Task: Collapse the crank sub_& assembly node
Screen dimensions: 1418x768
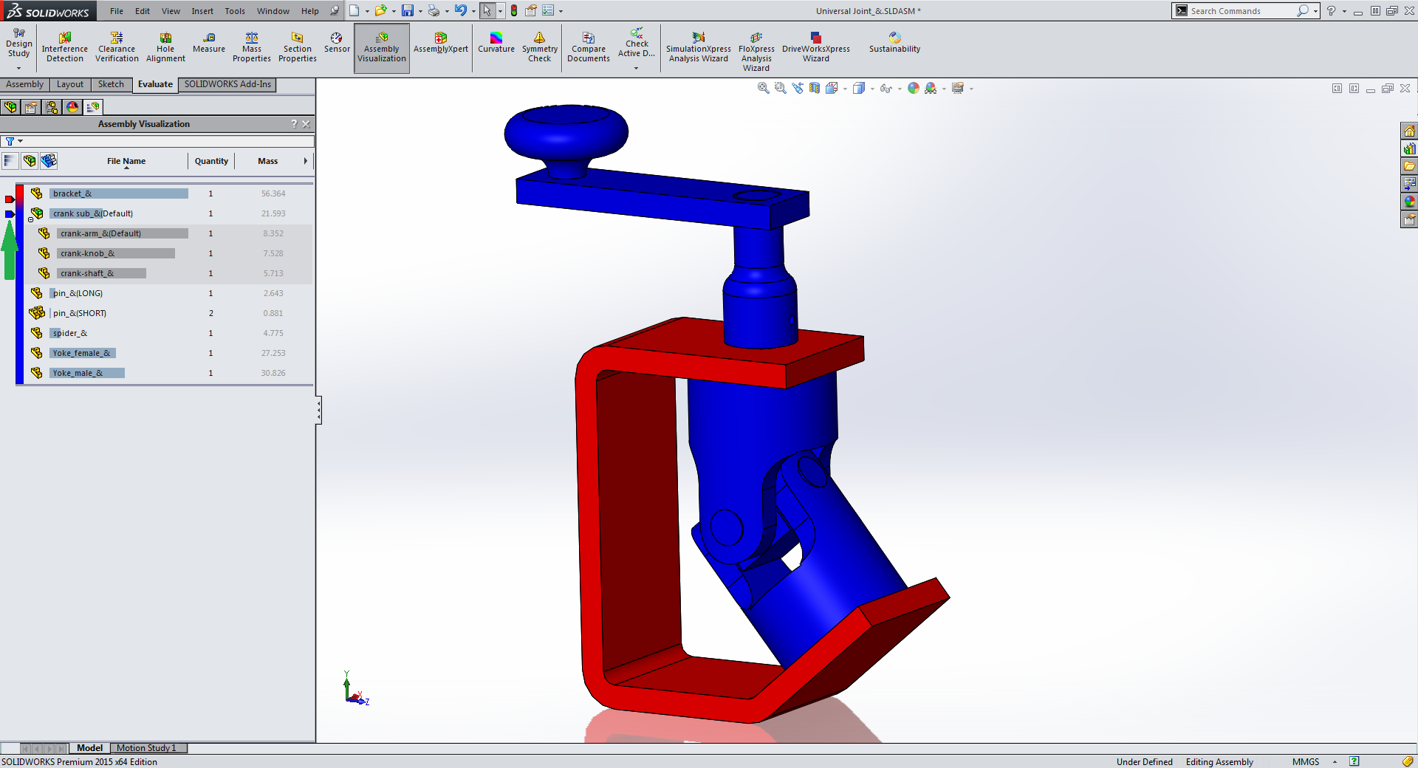Action: (30, 219)
